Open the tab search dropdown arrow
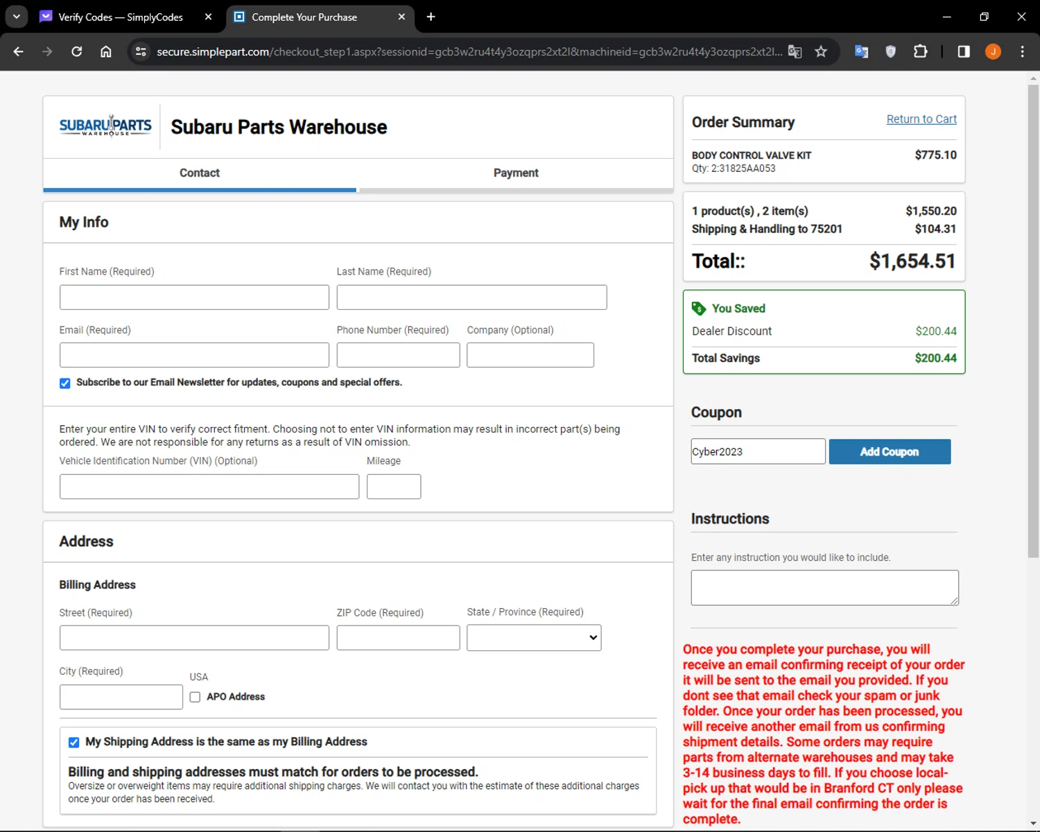 (x=17, y=17)
